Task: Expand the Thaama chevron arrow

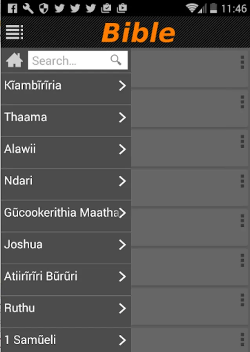Action: point(122,117)
